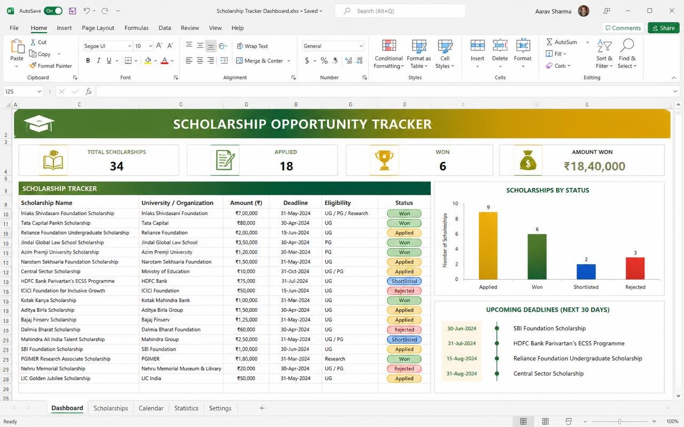
Task: Open Sort & Filter
Action: point(605,54)
